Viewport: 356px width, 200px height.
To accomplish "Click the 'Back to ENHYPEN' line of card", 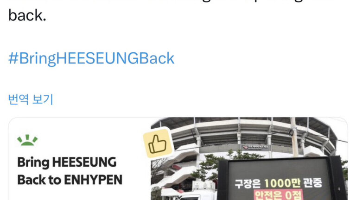I will [70, 180].
